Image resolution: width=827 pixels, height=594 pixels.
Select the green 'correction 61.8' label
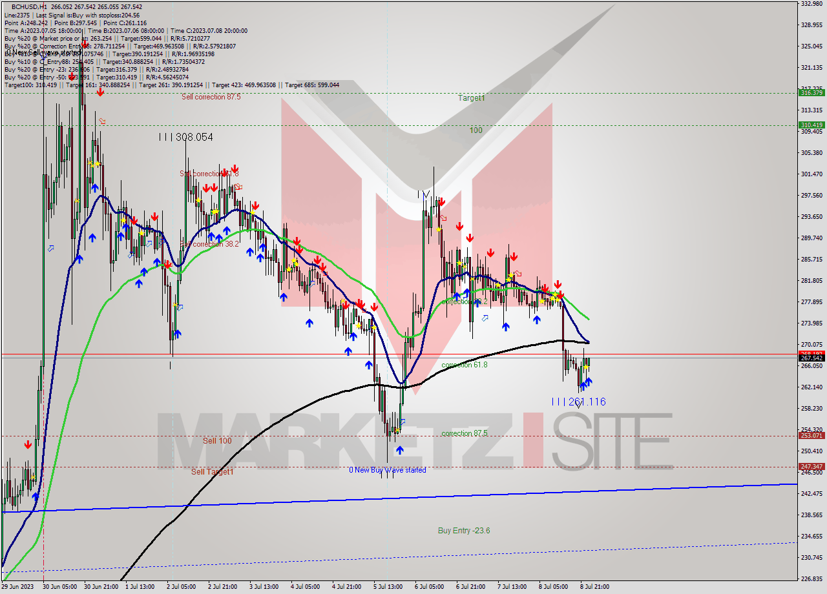[x=465, y=365]
